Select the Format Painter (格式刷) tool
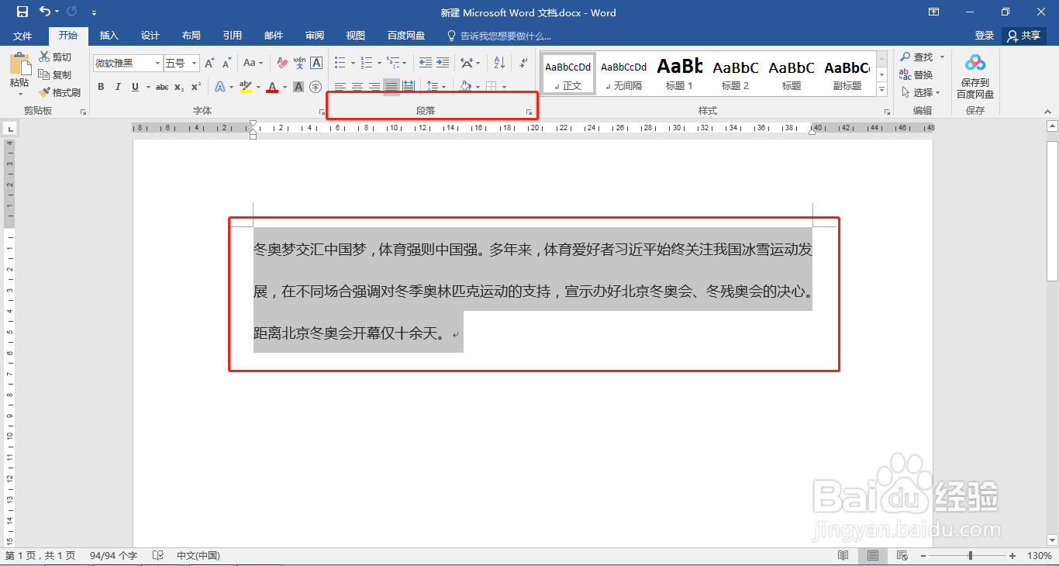 tap(60, 92)
